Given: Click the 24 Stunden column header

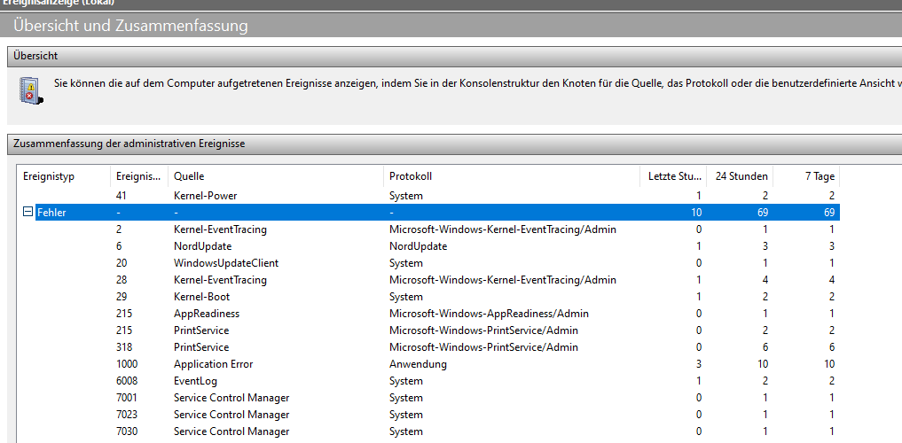Looking at the screenshot, I should pos(739,176).
